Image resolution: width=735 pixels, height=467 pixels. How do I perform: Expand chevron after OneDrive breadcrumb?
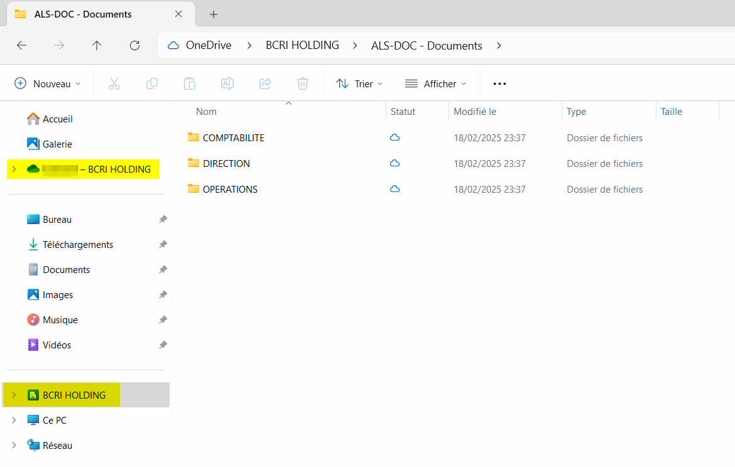pos(249,45)
